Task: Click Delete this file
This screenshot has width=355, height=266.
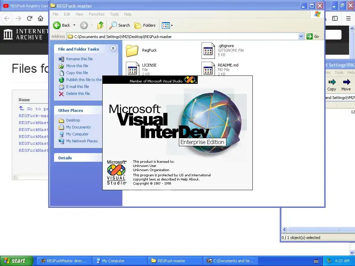Action: pyautogui.click(x=78, y=94)
